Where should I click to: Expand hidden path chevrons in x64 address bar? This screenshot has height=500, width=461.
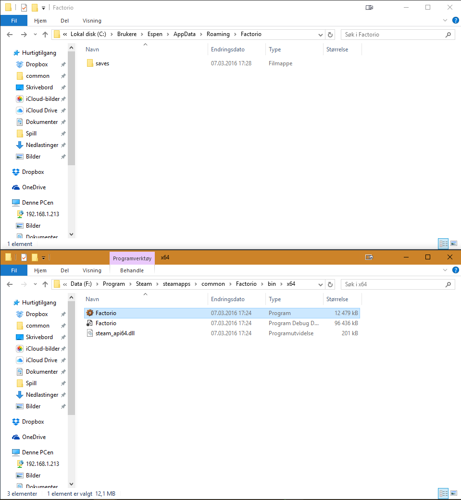click(65, 284)
